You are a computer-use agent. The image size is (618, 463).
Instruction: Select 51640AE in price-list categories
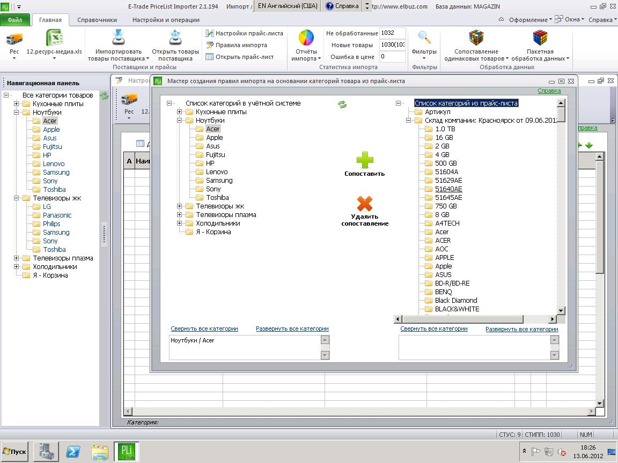[x=448, y=189]
